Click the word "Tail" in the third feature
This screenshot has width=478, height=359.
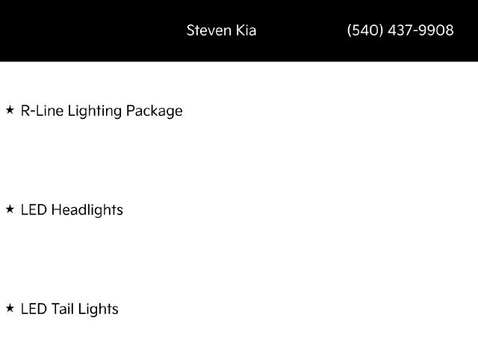(x=63, y=309)
